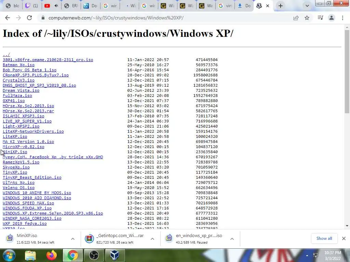
Task: Click the address bar URL field
Action: (x=165, y=18)
